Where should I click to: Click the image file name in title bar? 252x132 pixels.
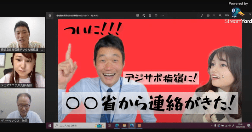(77, 16)
